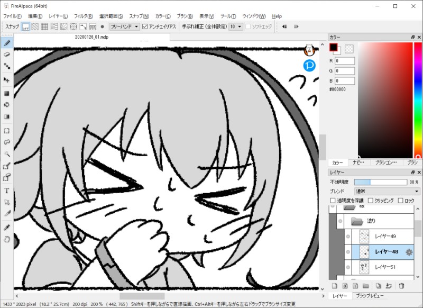Select the Move tool
The image size is (423, 308).
tap(7, 79)
